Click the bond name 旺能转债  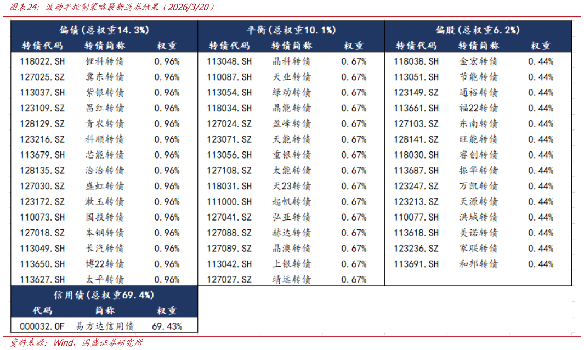[479, 139]
